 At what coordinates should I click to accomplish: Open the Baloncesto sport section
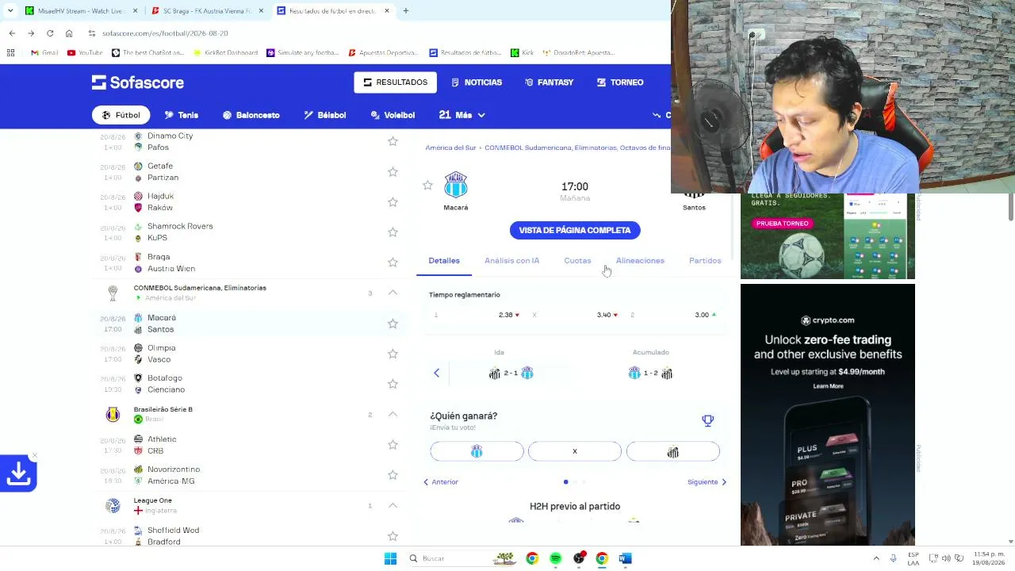pyautogui.click(x=251, y=115)
